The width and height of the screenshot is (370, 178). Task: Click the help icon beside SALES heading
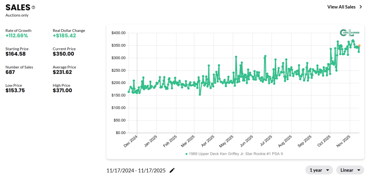click(x=34, y=7)
